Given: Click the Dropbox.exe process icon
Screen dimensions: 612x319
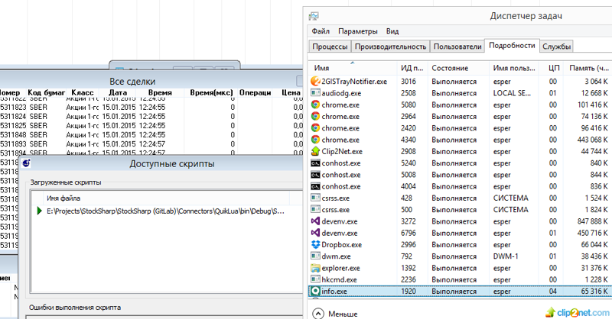Looking at the screenshot, I should point(316,244).
